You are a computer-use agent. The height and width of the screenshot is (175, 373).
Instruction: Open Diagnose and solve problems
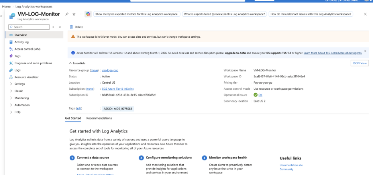click(34, 63)
